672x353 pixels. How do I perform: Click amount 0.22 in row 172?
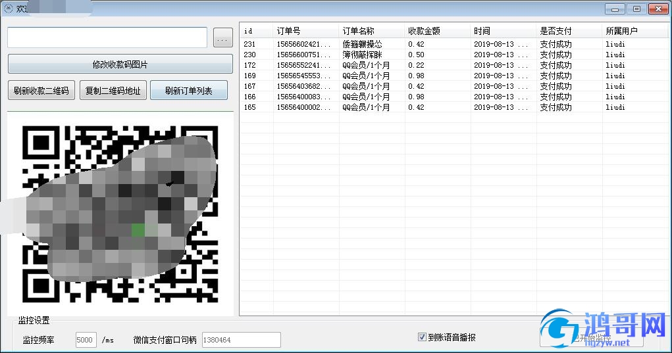click(x=416, y=65)
